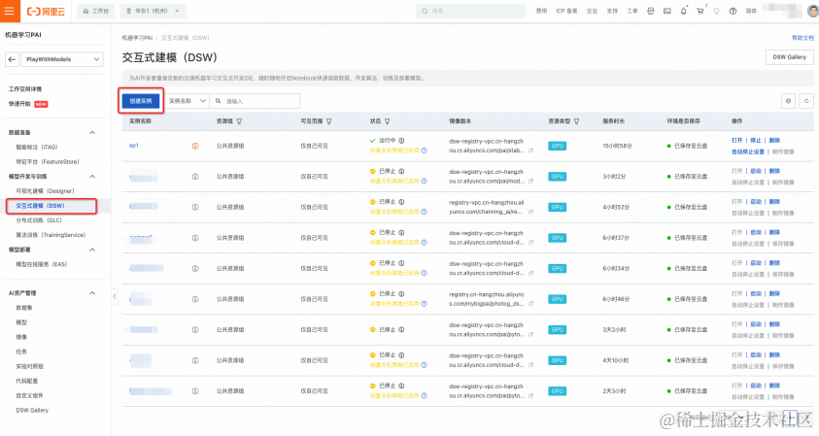Collapse the 数据准备 section
Screen dimensions: 819x436
(92, 133)
